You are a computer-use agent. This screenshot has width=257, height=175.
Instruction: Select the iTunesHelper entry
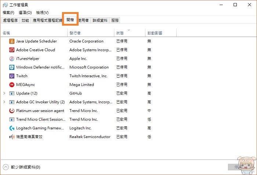tap(28, 59)
